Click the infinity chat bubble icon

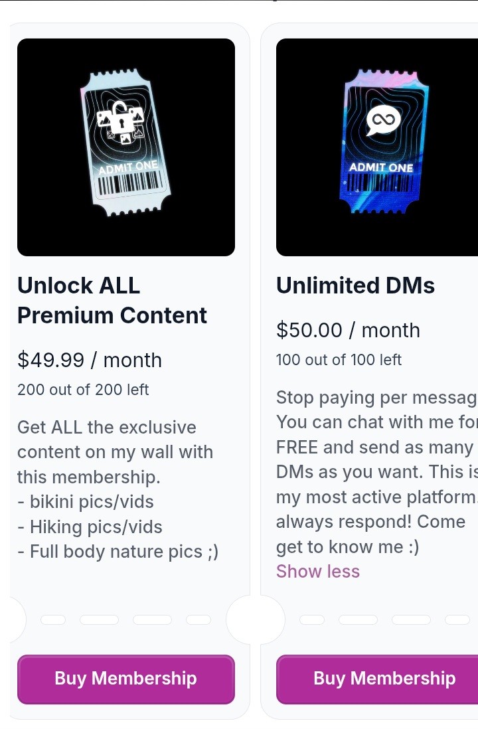pos(383,120)
